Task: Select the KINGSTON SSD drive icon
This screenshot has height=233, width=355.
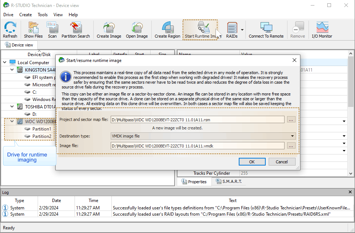Action: click(20, 70)
